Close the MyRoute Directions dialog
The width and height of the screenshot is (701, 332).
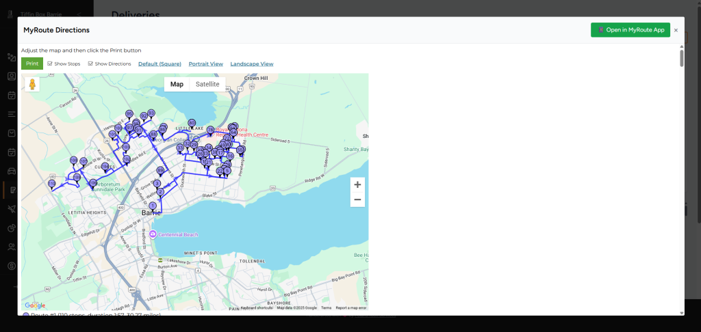pyautogui.click(x=676, y=30)
